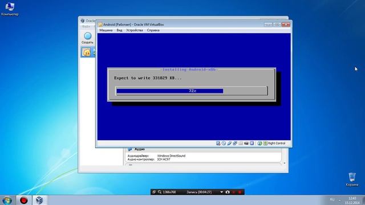Click the green mouse integration icon
Viewport: 365px width, 205px height.
pos(259,143)
